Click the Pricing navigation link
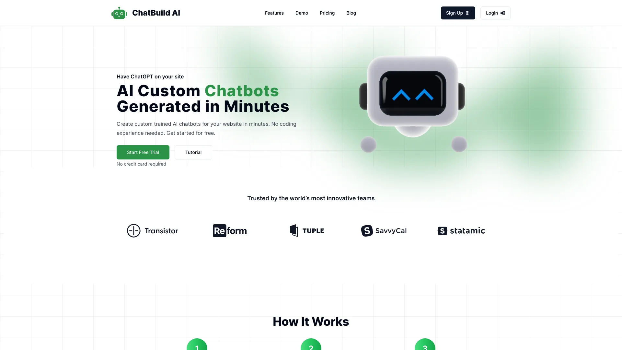This screenshot has height=350, width=622. pos(327,13)
